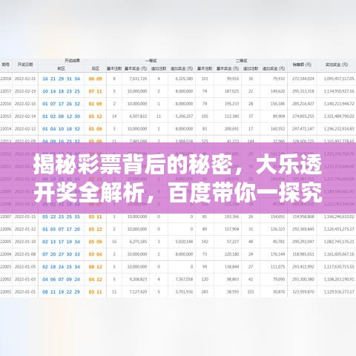356x356 pixels.
Task: Click sales amount 272,144,024
Action: (x=303, y=79)
